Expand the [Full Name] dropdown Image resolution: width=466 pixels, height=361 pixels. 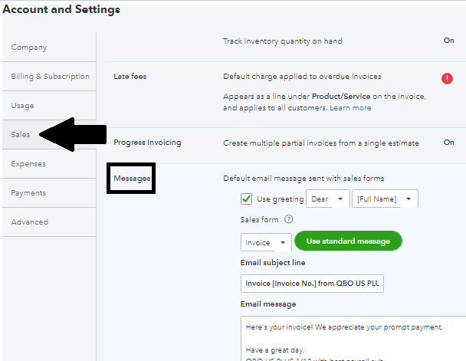click(x=385, y=199)
